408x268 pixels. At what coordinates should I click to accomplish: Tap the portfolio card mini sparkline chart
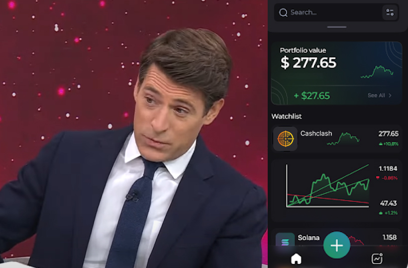pyautogui.click(x=377, y=72)
